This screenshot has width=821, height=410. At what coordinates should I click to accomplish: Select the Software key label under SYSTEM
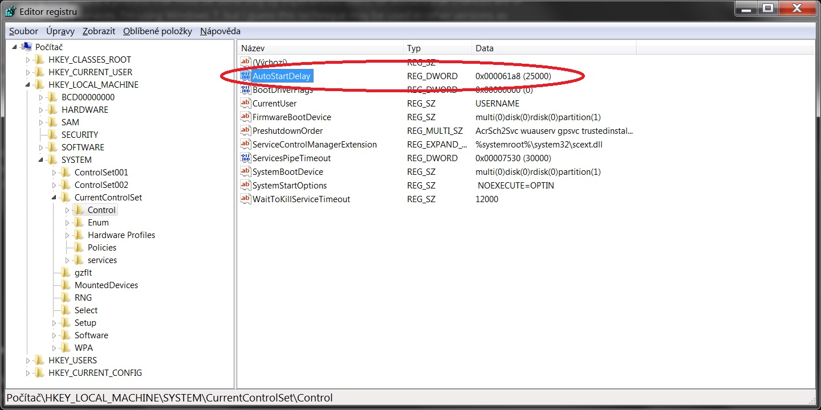click(x=91, y=335)
